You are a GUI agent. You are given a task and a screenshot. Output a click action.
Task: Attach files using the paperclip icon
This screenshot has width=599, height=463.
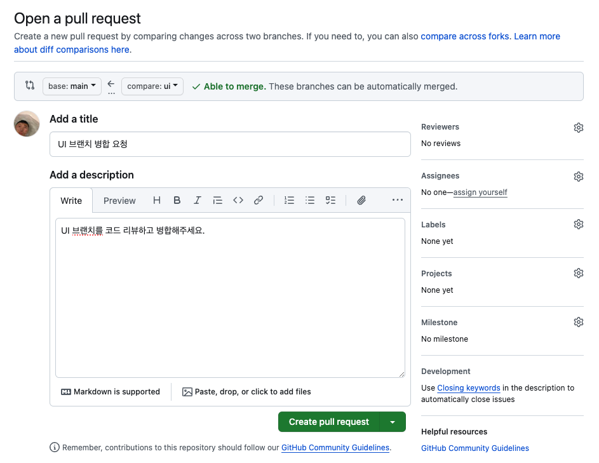[361, 200]
